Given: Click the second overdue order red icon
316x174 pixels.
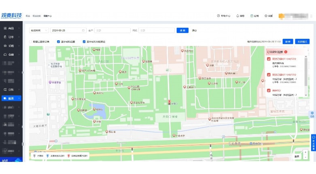Looking at the screenshot, I should click(x=269, y=75).
